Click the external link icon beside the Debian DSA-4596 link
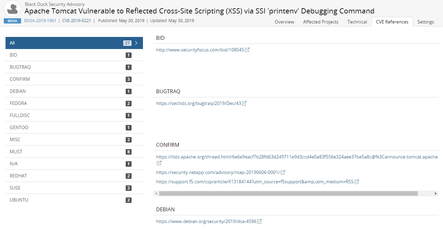Viewport: 443px width, 233px height. pos(259,221)
